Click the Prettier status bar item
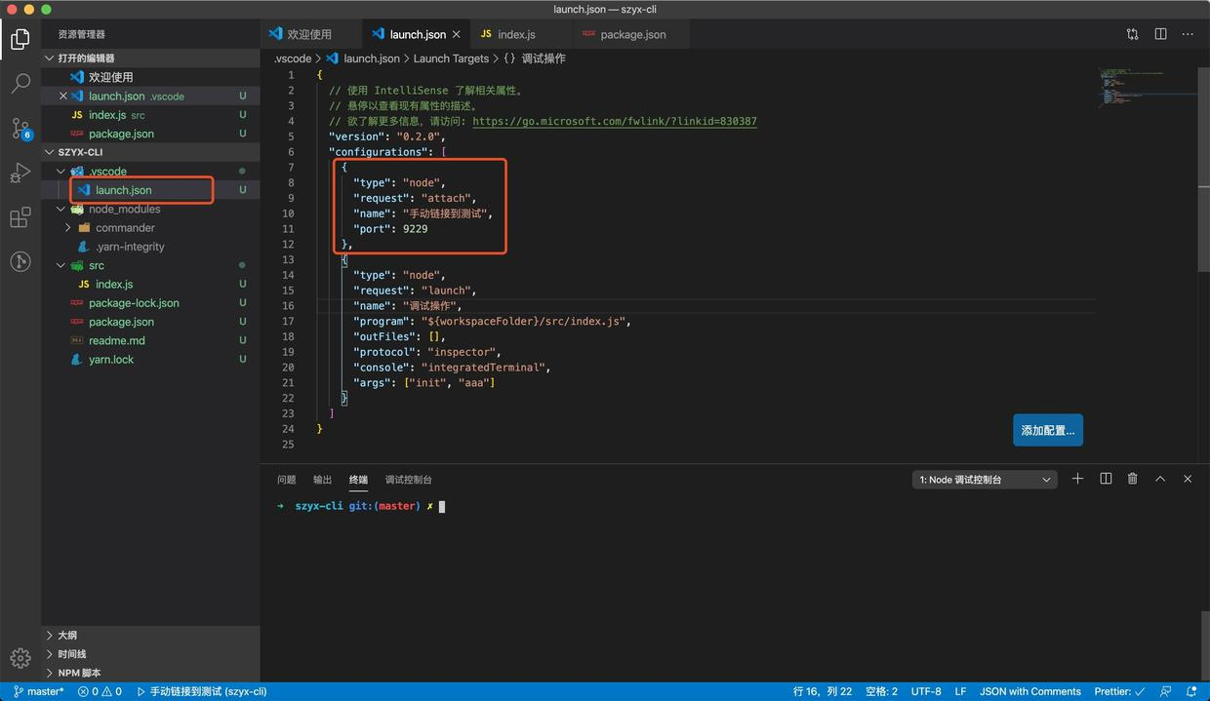 pyautogui.click(x=1119, y=691)
